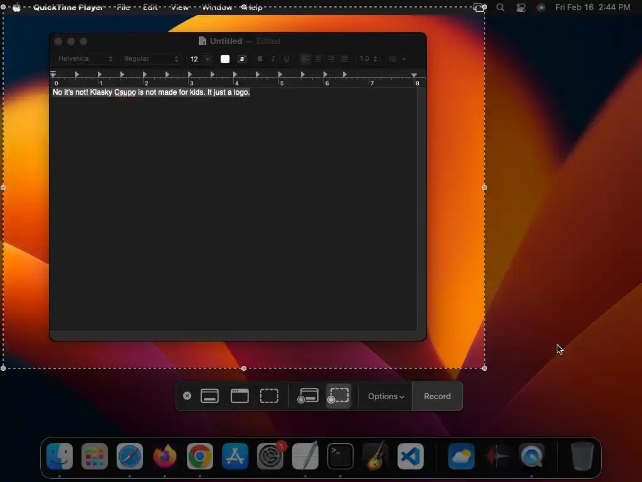
Task: Open the Options dropdown in screenshot toolbar
Action: coord(386,397)
